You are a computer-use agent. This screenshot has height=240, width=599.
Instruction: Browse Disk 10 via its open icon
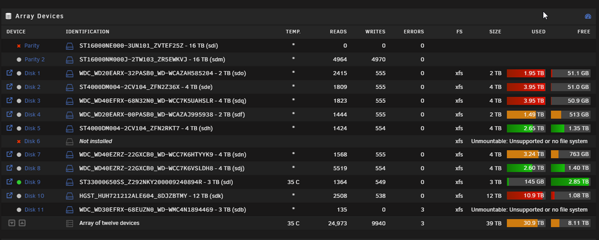10,195
